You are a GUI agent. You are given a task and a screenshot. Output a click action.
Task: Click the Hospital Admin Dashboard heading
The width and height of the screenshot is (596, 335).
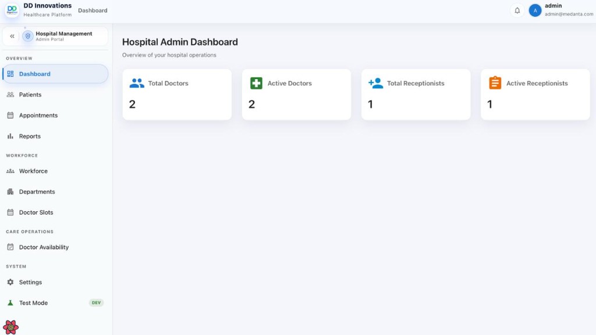pos(180,42)
